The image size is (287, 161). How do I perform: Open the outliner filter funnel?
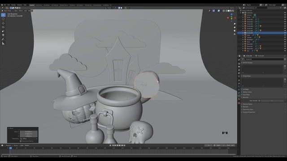281,8
